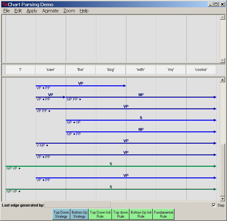Run the Top Down Strategy

[61, 214]
